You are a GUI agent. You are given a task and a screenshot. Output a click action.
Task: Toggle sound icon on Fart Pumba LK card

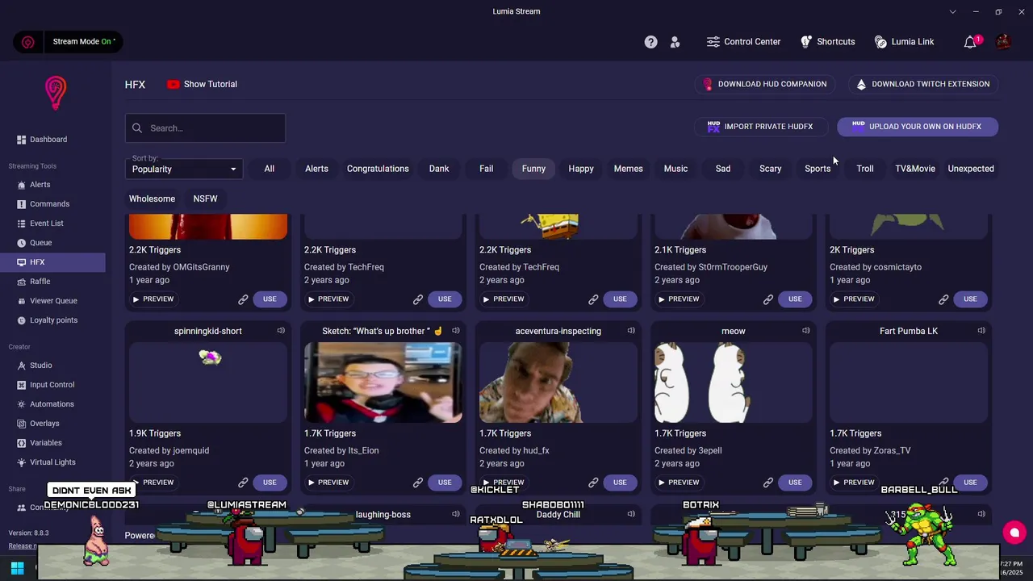pos(981,331)
